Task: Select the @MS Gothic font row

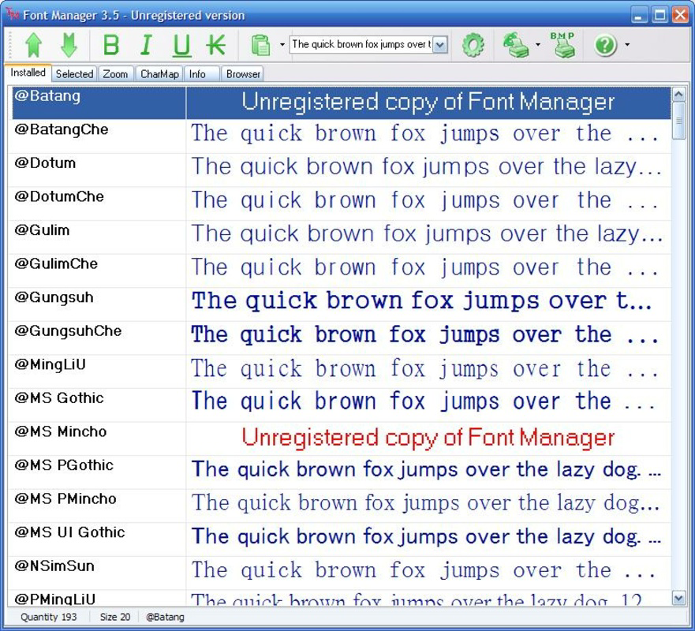Action: pyautogui.click(x=342, y=405)
